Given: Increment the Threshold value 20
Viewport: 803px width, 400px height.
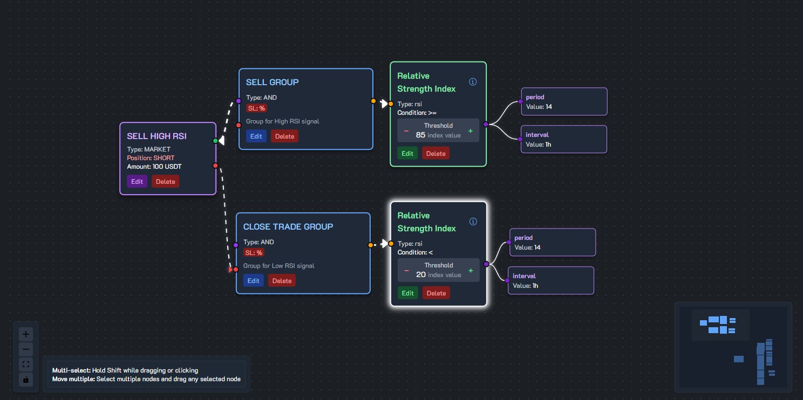Looking at the screenshot, I should 470,270.
